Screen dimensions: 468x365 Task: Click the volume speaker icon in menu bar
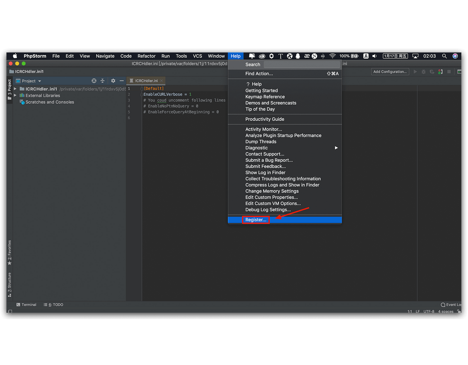pos(374,56)
